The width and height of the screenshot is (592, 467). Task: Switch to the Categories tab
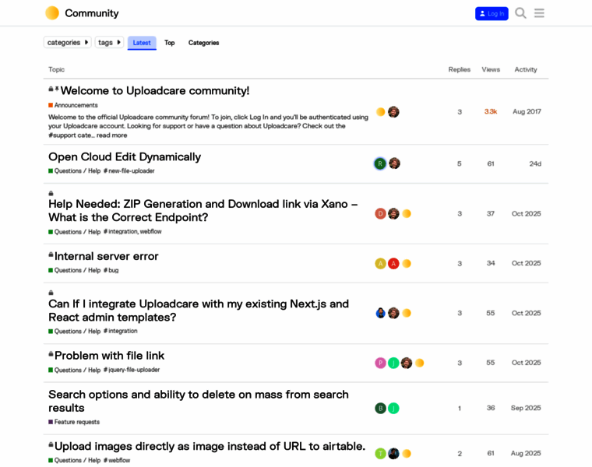(x=203, y=43)
